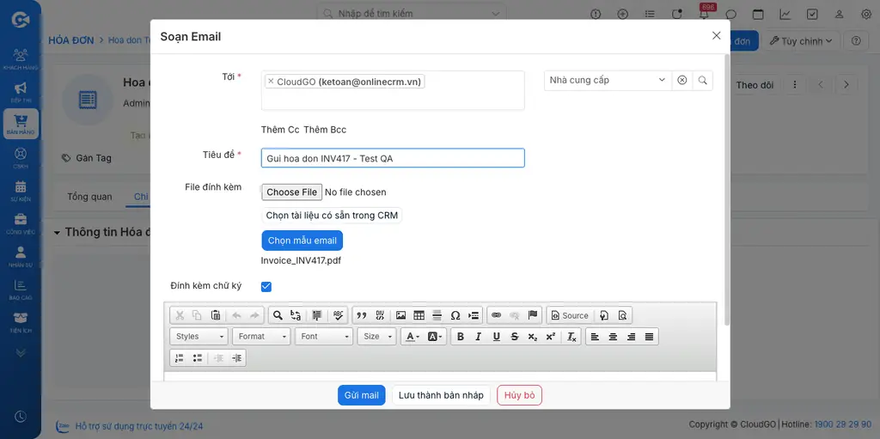Switch editor to Source view
Viewport: 880px width, 439px height.
tap(570, 315)
